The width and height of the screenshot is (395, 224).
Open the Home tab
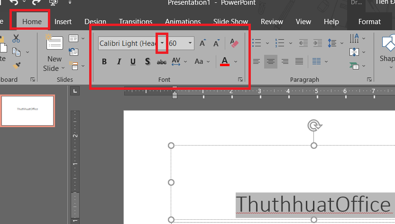pos(32,22)
